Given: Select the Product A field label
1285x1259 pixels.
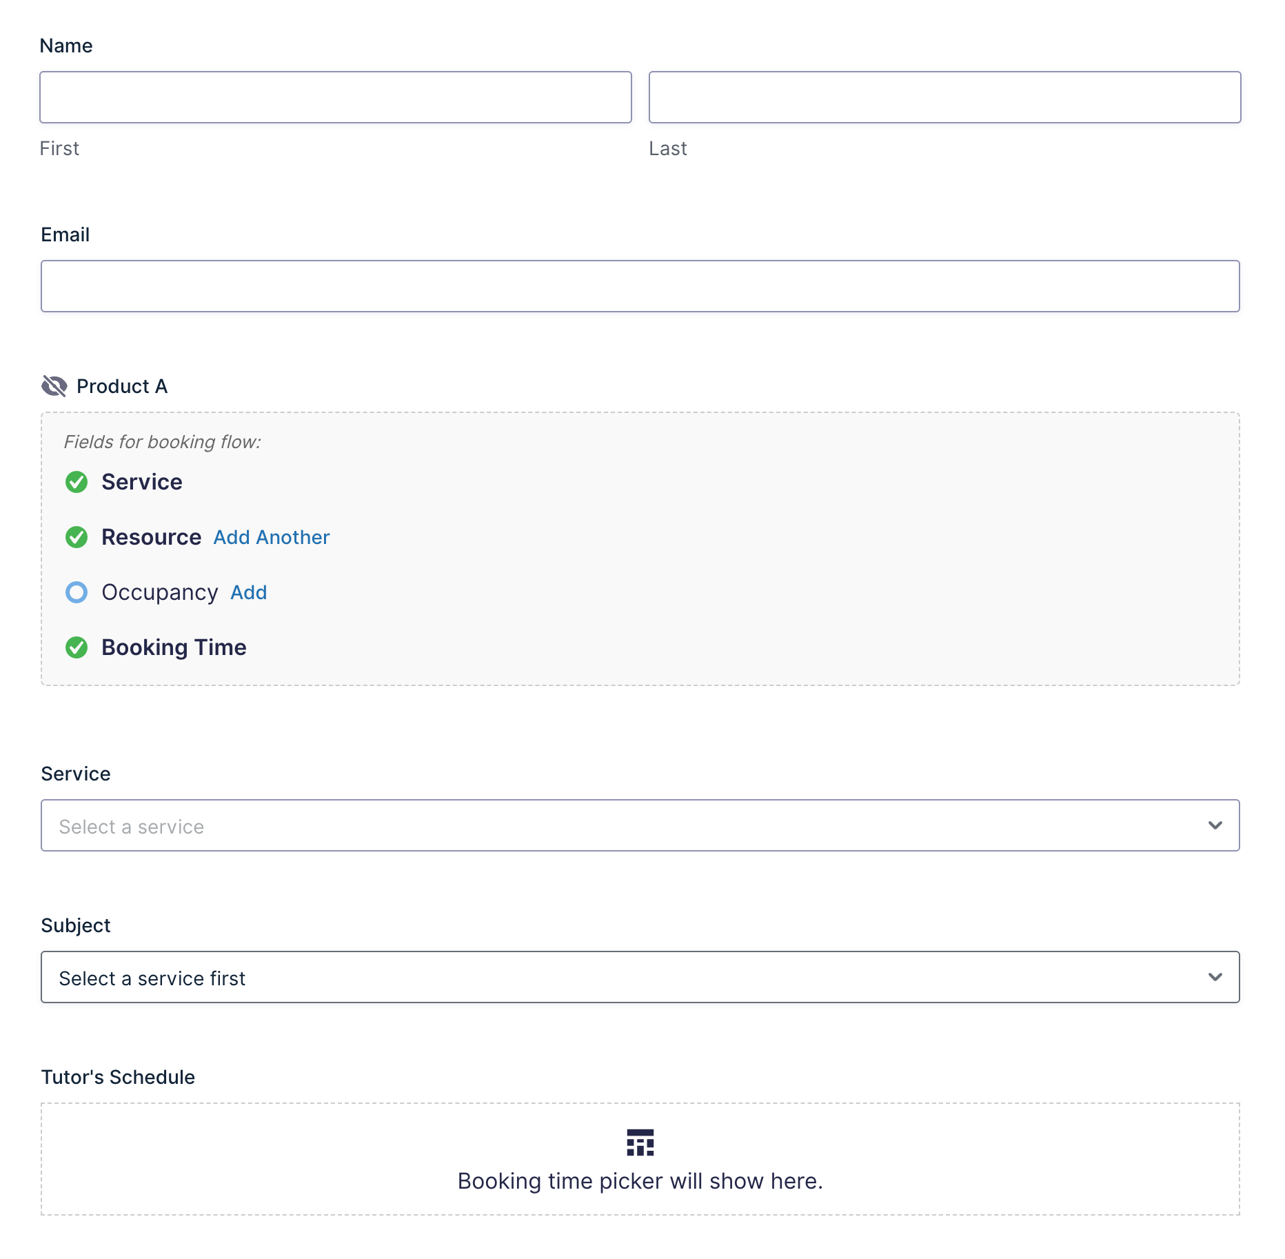Looking at the screenshot, I should pyautogui.click(x=122, y=386).
